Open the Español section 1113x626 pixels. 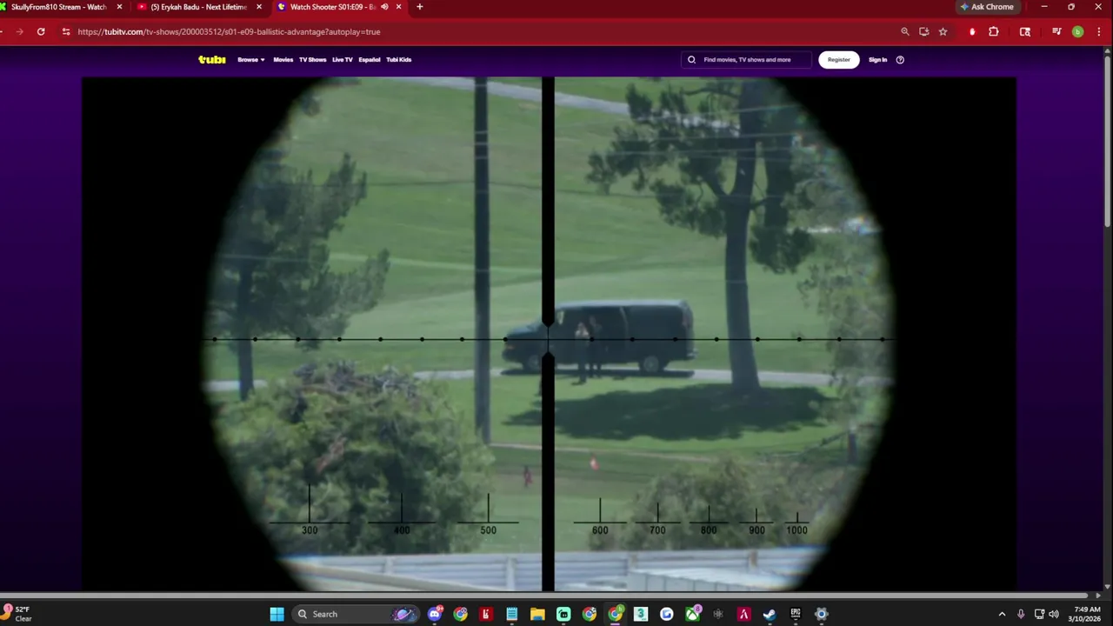370,60
